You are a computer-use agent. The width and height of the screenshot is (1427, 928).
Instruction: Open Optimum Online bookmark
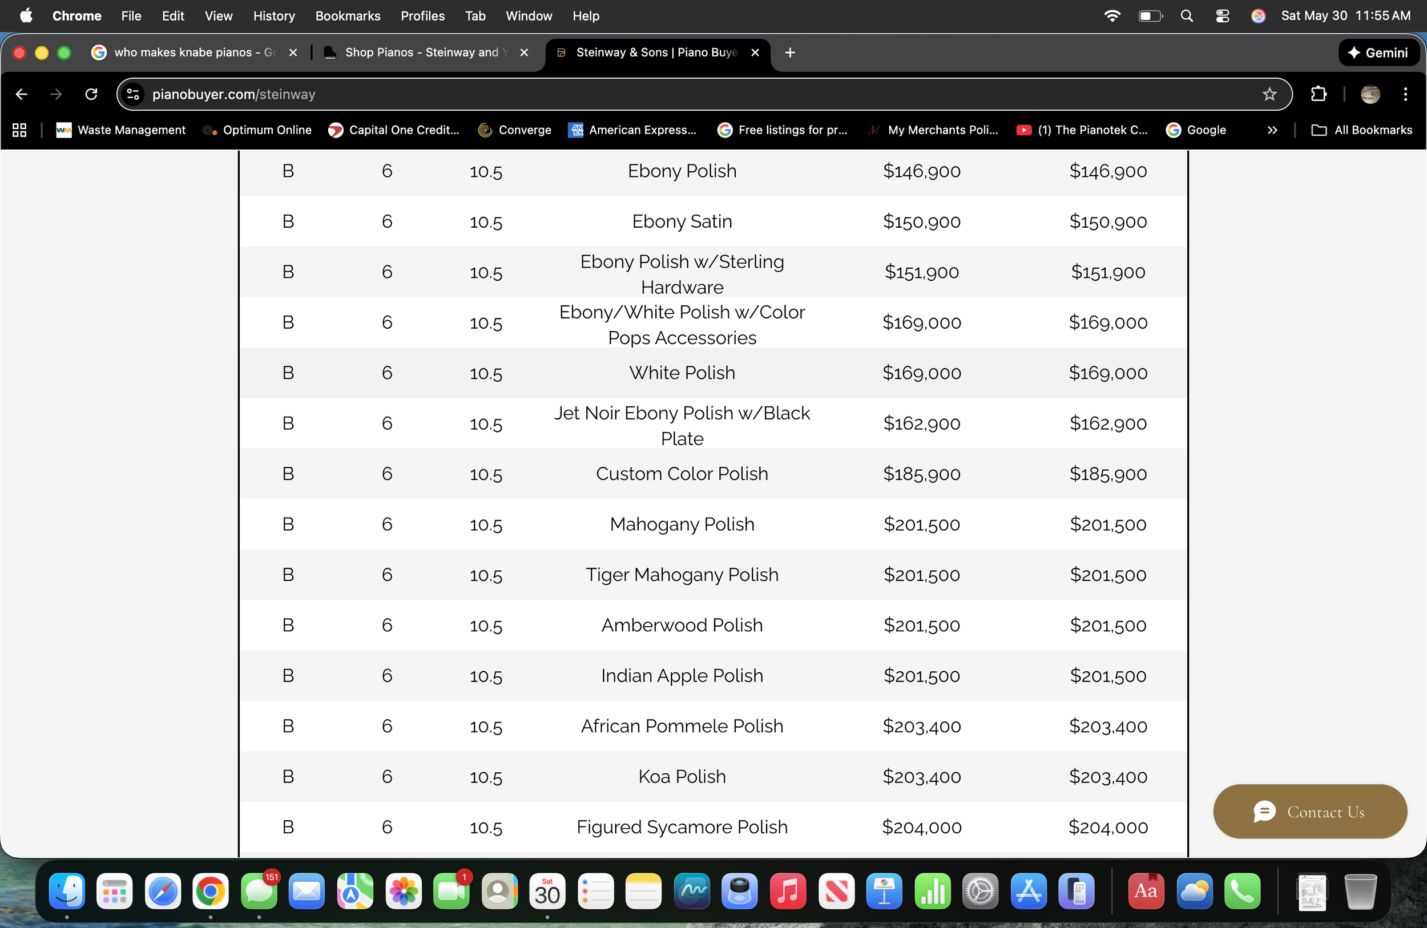point(257,130)
